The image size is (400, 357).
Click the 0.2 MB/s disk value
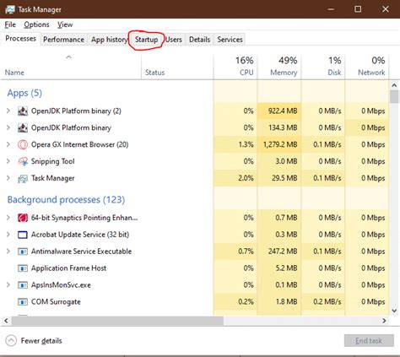coord(327,302)
